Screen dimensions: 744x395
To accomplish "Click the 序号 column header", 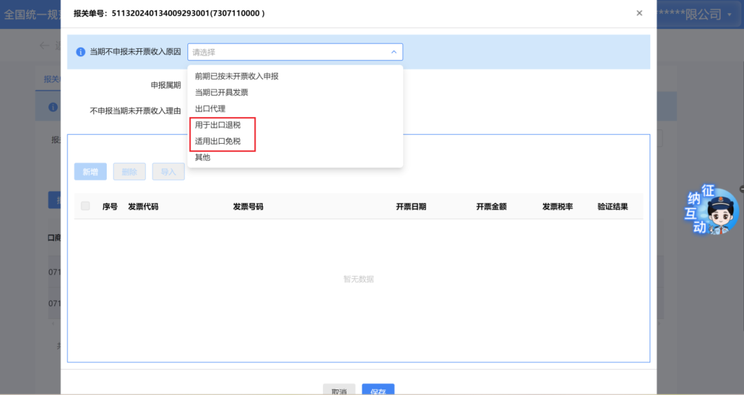I will [110, 206].
